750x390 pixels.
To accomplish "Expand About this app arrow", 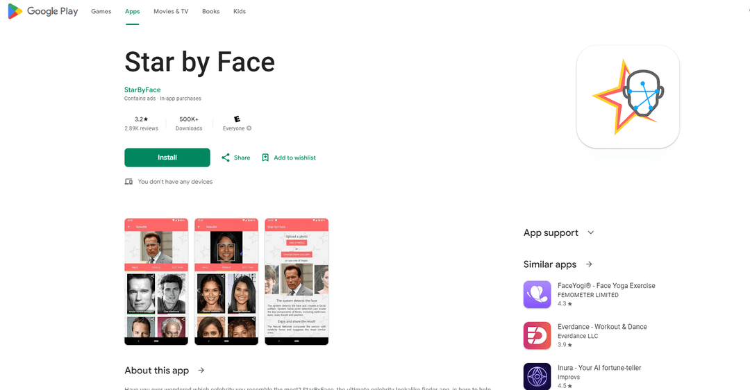I will point(201,371).
